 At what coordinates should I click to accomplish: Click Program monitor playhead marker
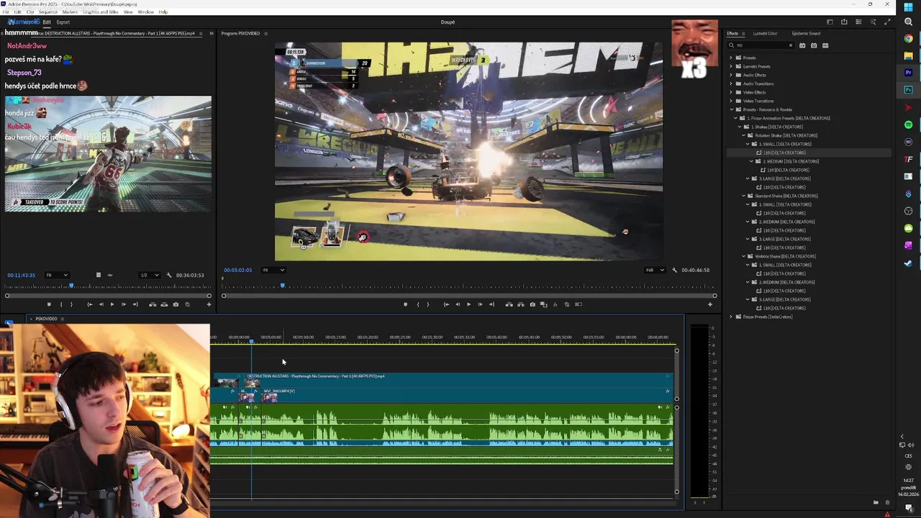point(282,286)
